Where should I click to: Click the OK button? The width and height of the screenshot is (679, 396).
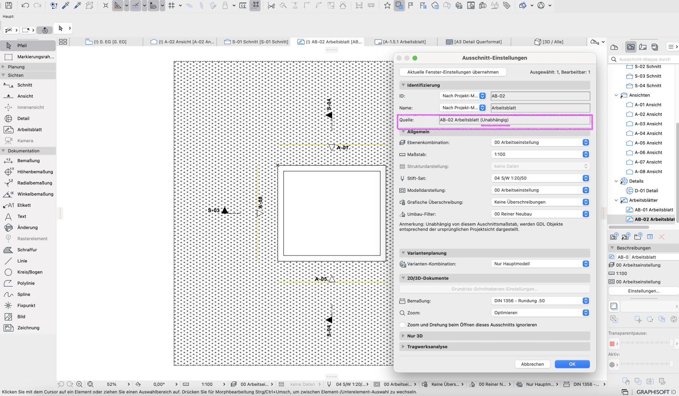(572, 364)
